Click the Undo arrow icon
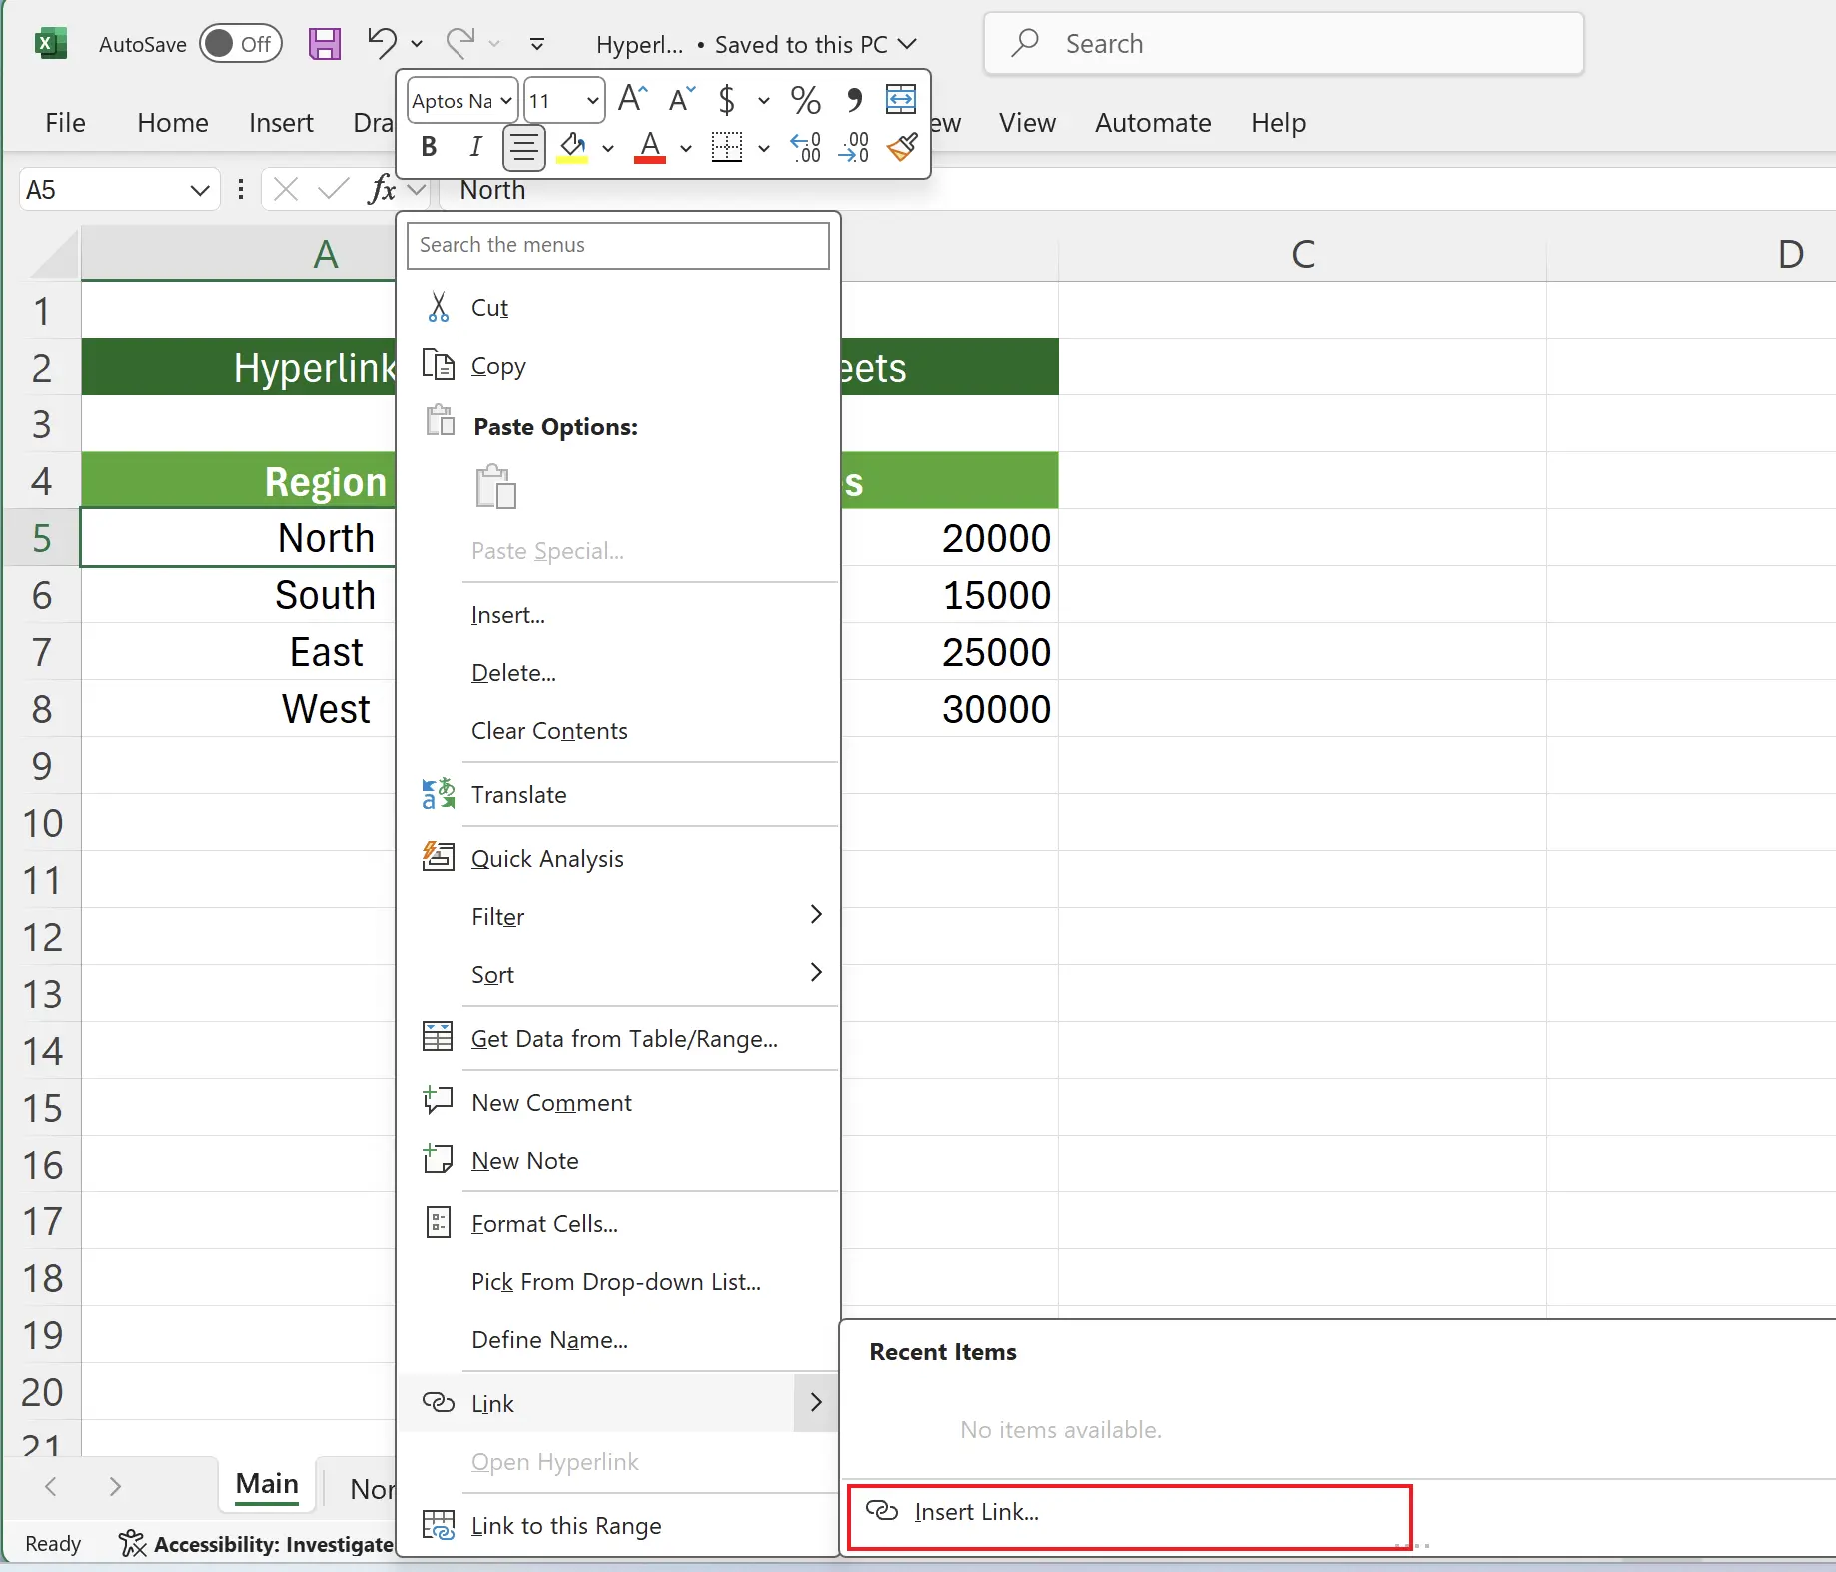1836x1572 pixels. [381, 43]
